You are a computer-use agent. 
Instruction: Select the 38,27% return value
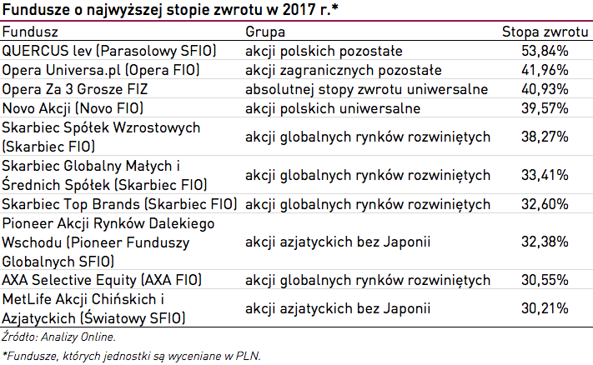point(545,137)
